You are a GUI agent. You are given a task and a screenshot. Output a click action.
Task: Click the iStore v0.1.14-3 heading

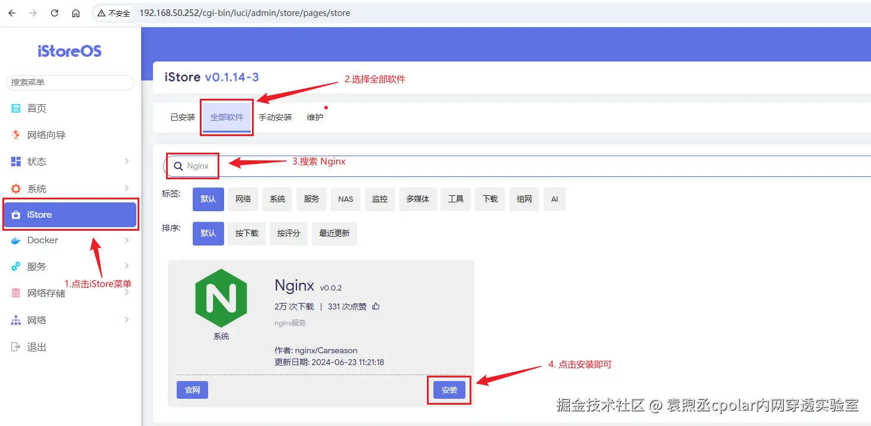212,78
